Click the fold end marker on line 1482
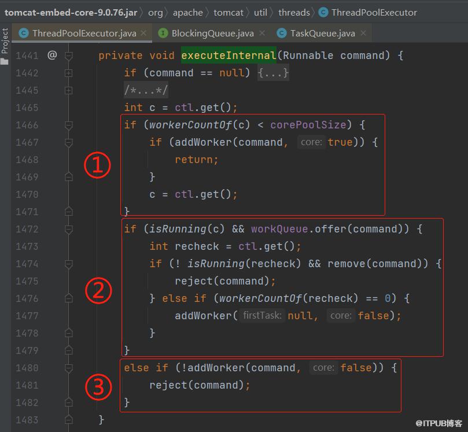This screenshot has height=432, width=468. click(69, 403)
